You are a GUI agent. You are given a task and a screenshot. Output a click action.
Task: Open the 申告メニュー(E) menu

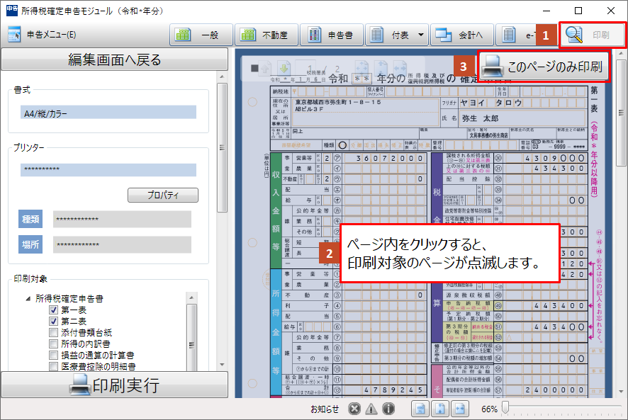coord(42,35)
